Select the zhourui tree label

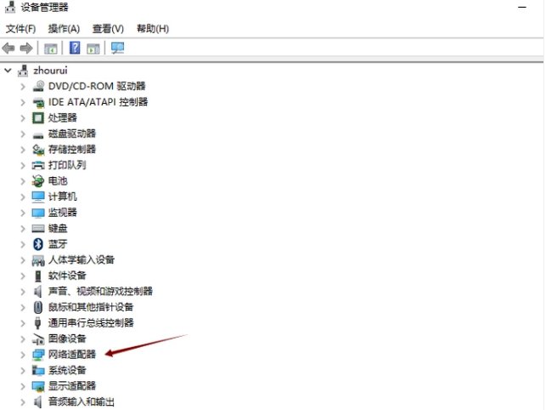point(50,71)
